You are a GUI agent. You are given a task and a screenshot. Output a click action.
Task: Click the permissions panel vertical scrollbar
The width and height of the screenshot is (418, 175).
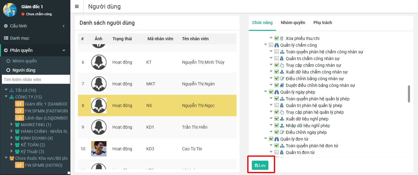point(409,94)
